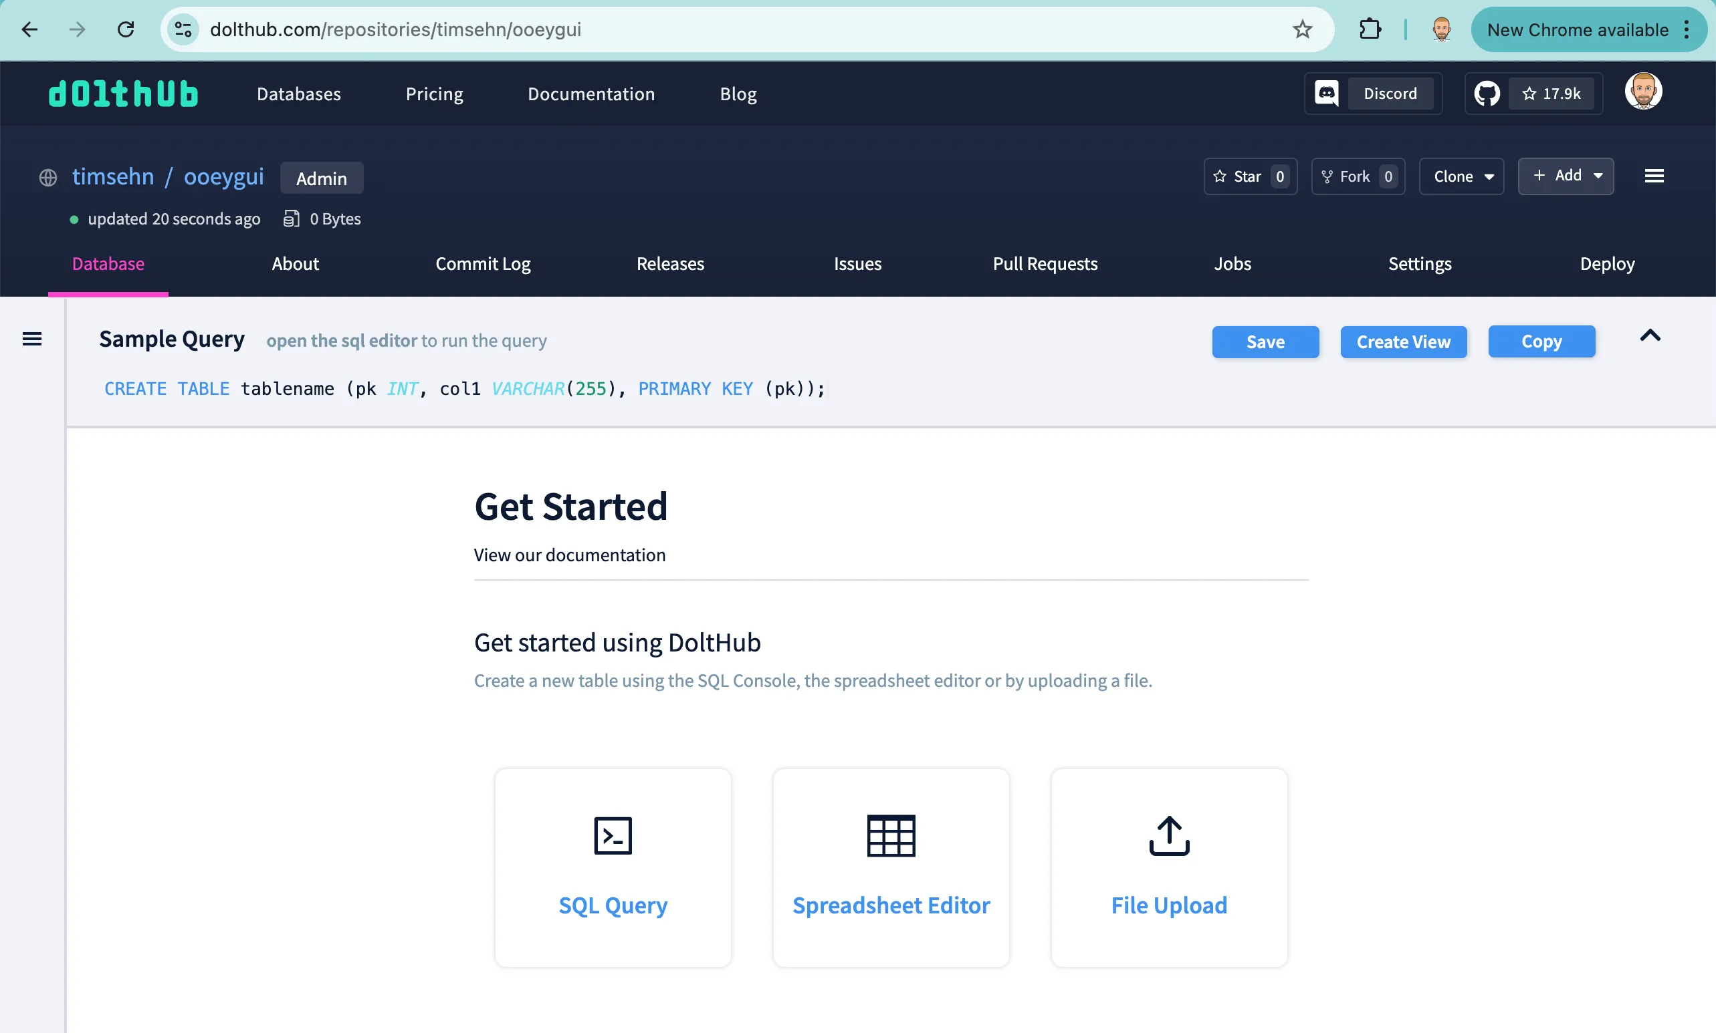
Task: Open Discord from the Discord icon
Action: (x=1327, y=94)
